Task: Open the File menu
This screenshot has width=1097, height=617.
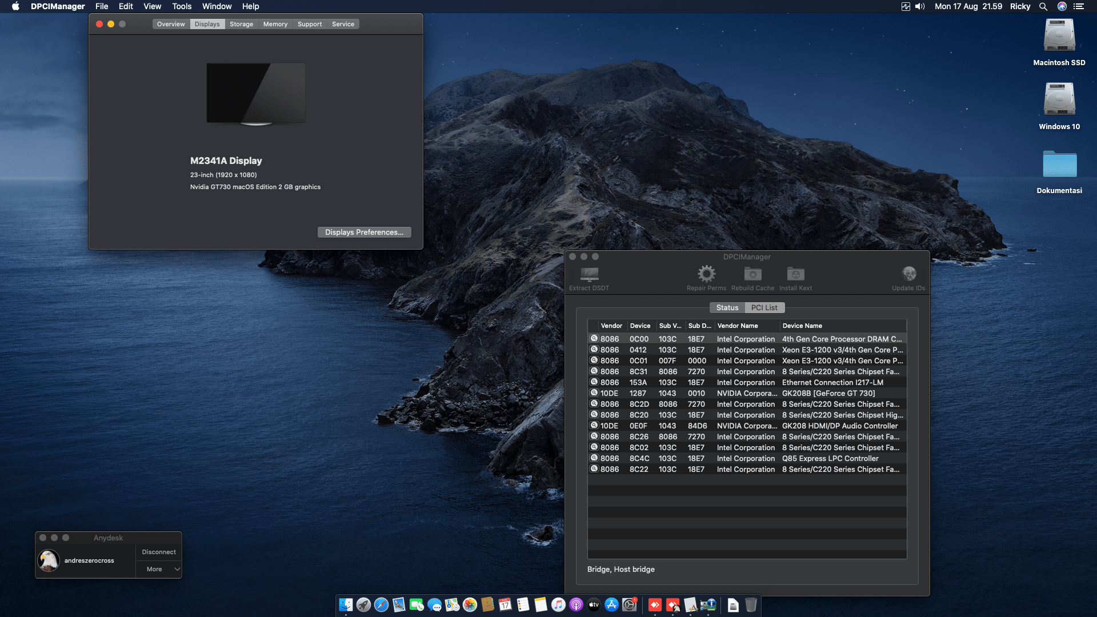Action: click(x=102, y=6)
